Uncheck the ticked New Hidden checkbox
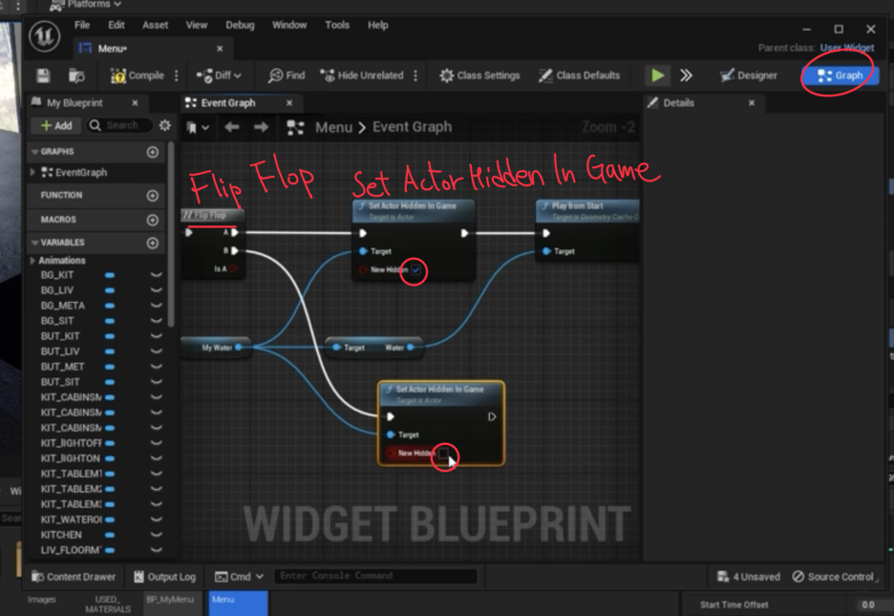This screenshot has height=616, width=894. click(416, 270)
